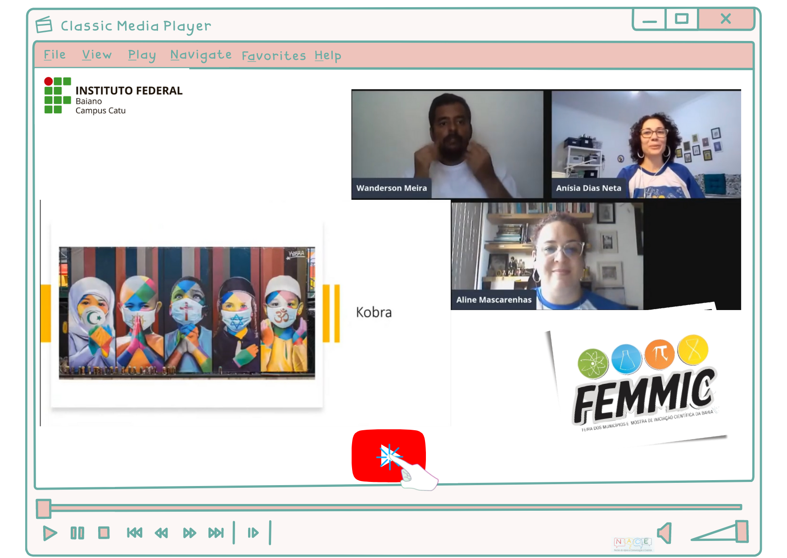The image size is (787, 558).
Task: Open the Favorites menu
Action: coord(274,56)
